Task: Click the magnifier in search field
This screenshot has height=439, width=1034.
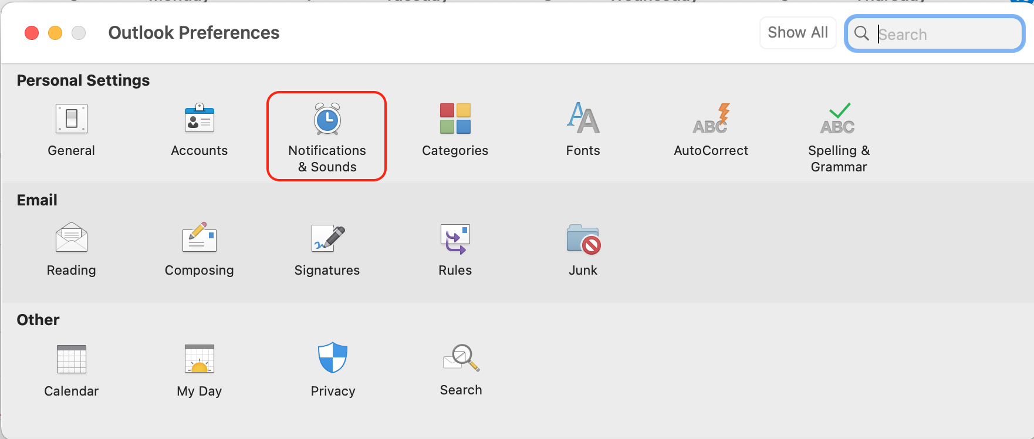Action: coord(861,33)
